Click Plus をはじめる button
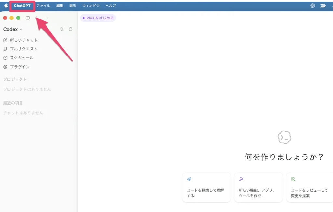The height and width of the screenshot is (212, 333). (98, 18)
